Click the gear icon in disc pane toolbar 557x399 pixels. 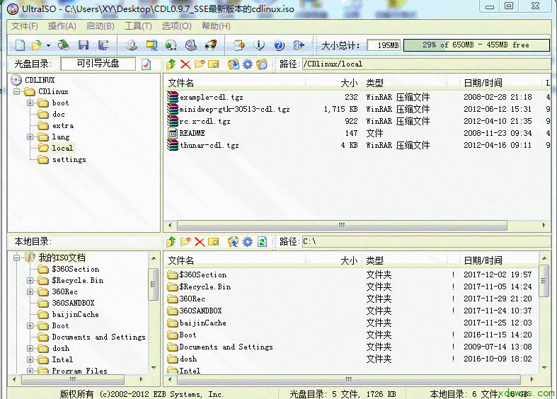(248, 64)
